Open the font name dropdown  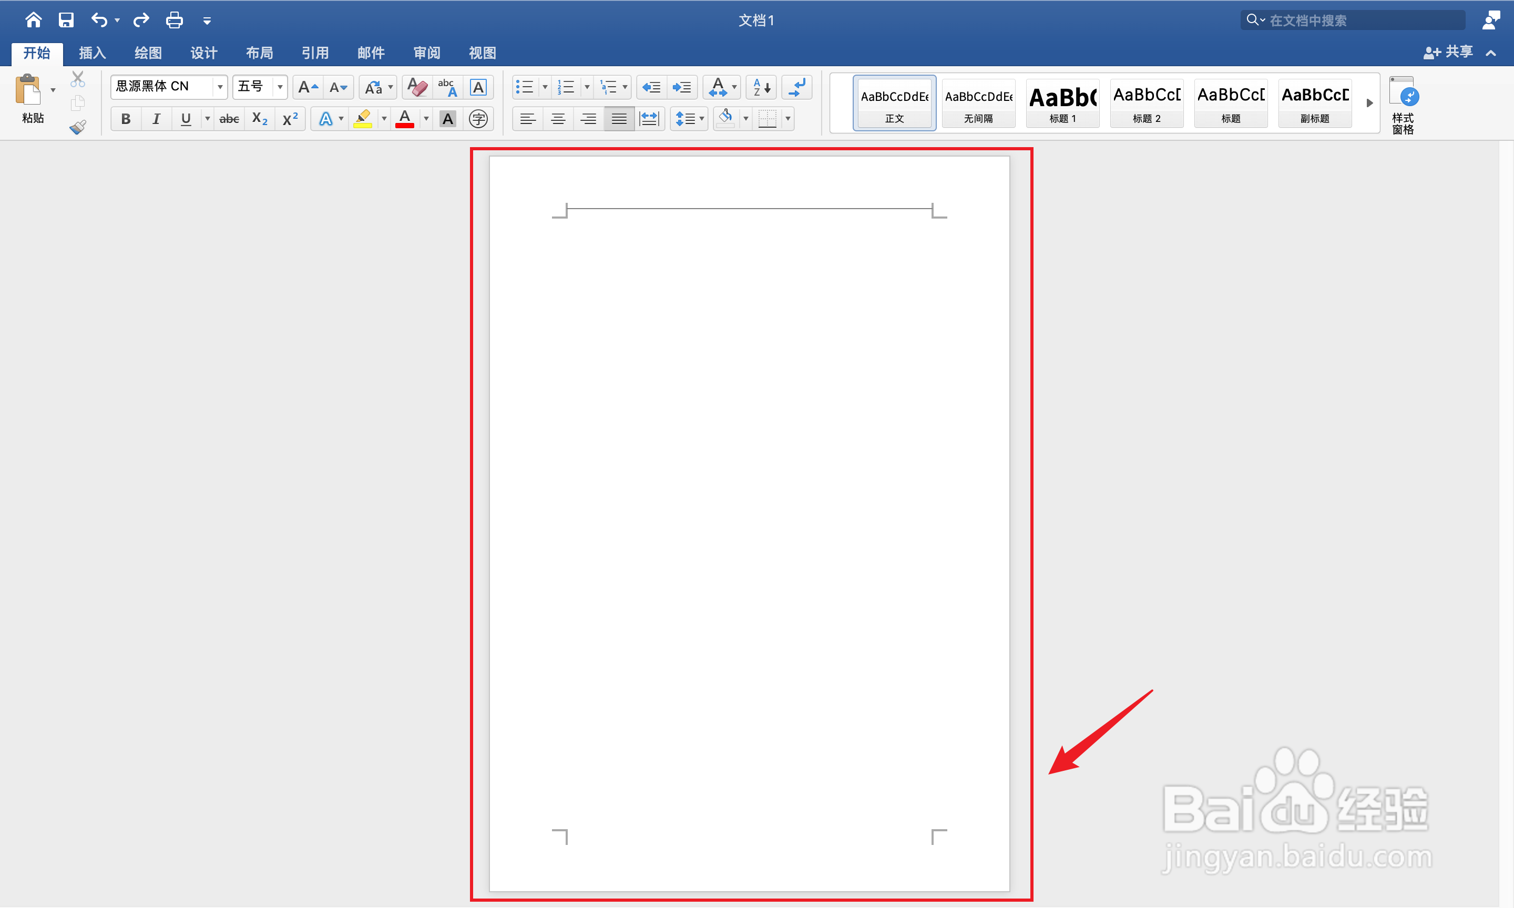220,87
